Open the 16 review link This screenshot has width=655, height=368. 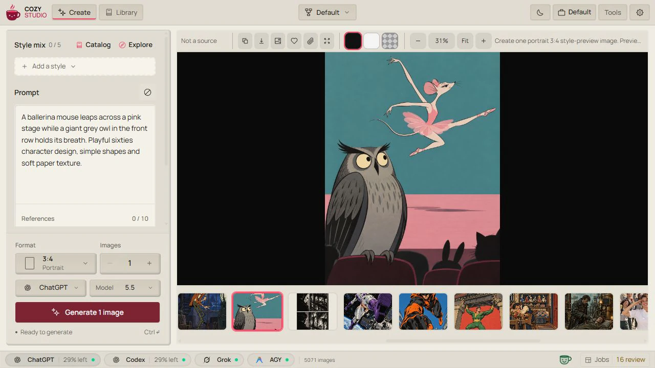[x=630, y=360]
